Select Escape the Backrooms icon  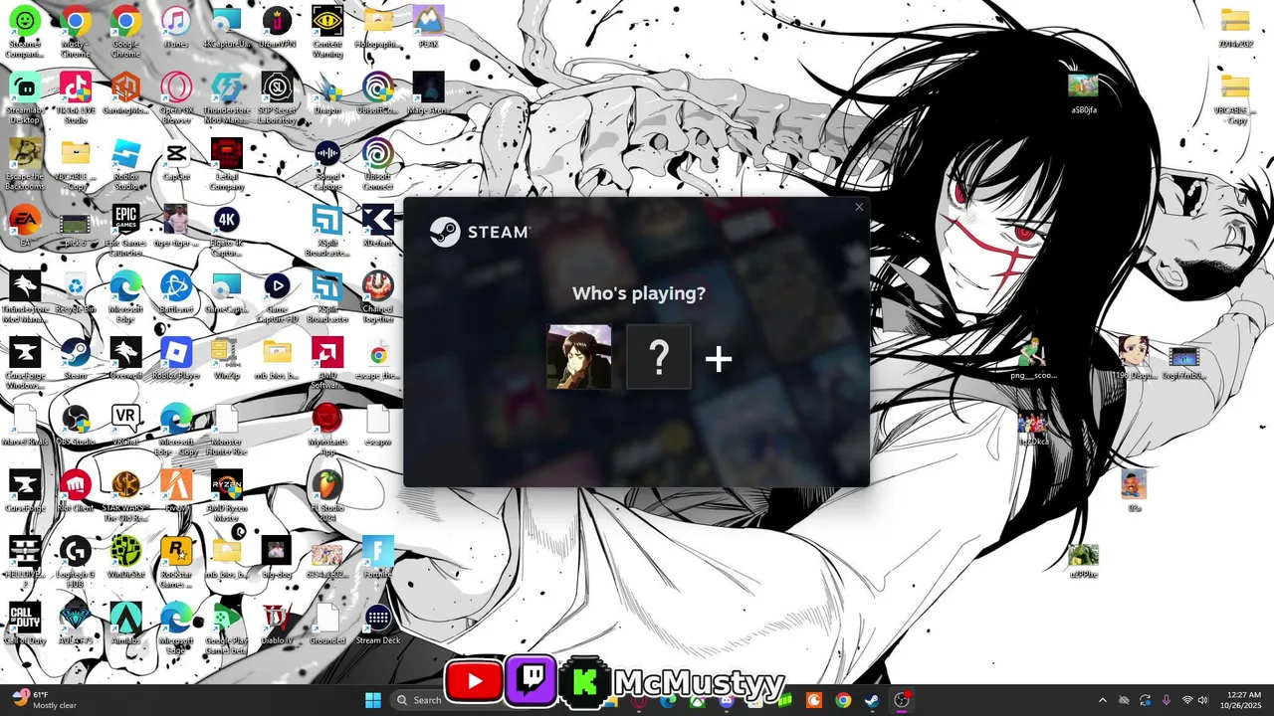click(25, 165)
